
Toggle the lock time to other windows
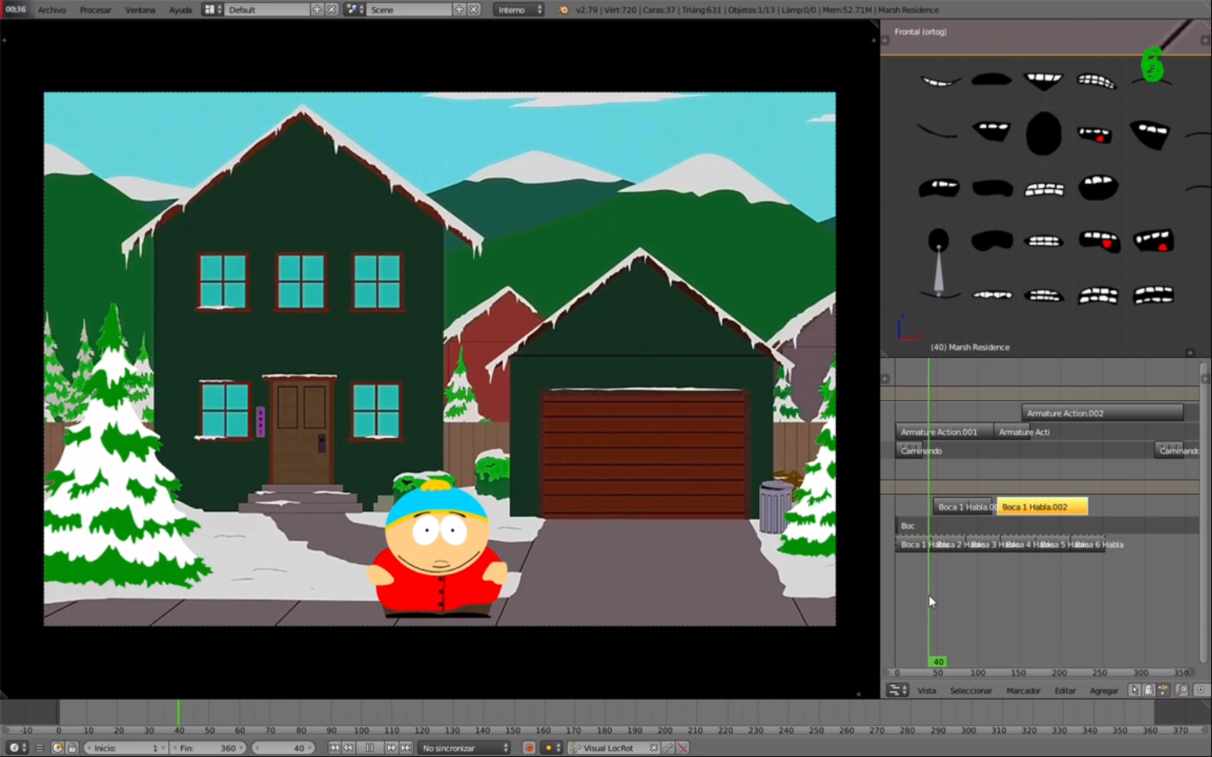72,748
